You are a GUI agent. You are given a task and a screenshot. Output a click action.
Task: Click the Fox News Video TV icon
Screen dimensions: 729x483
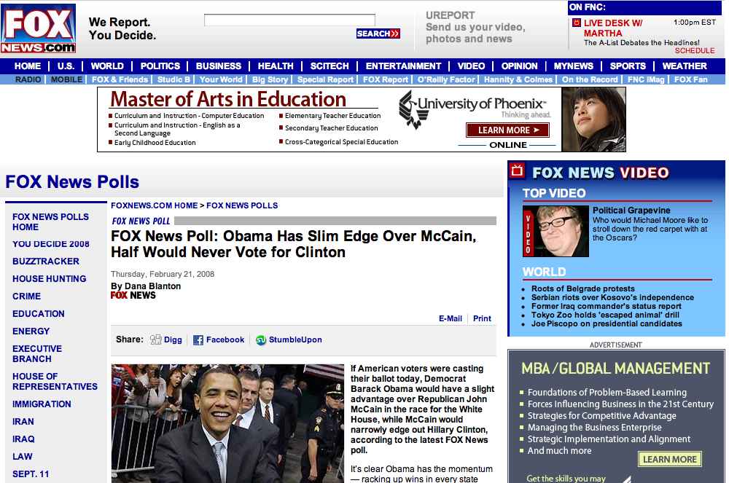click(x=518, y=171)
